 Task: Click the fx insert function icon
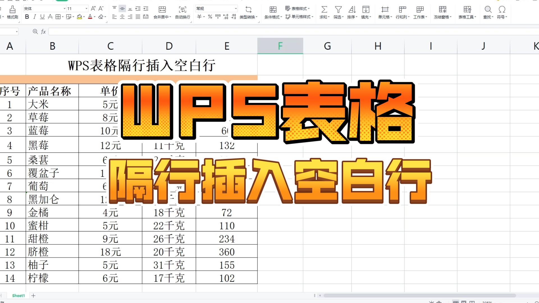point(43,32)
